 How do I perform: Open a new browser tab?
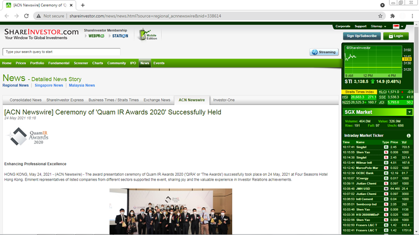coord(83,5)
